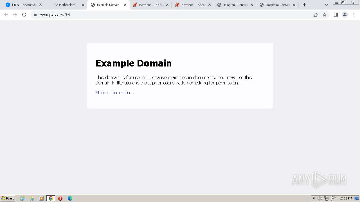Open the Opera taskbar icon

coord(60,198)
